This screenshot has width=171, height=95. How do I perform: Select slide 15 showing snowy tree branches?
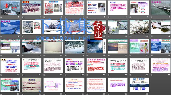click(x=139, y=27)
